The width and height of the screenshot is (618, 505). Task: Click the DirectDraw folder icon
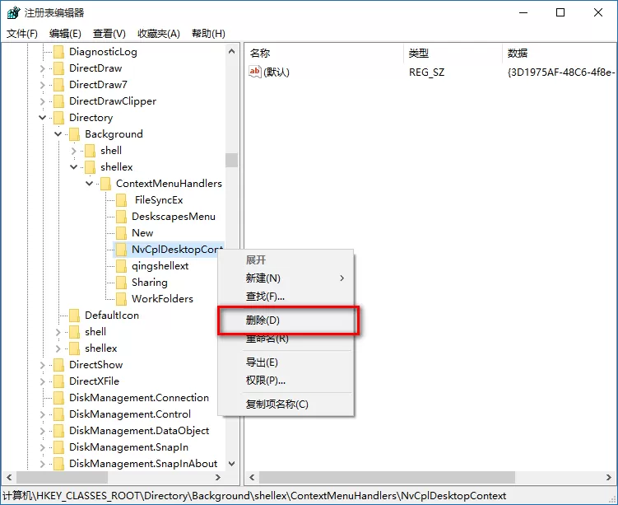58,68
